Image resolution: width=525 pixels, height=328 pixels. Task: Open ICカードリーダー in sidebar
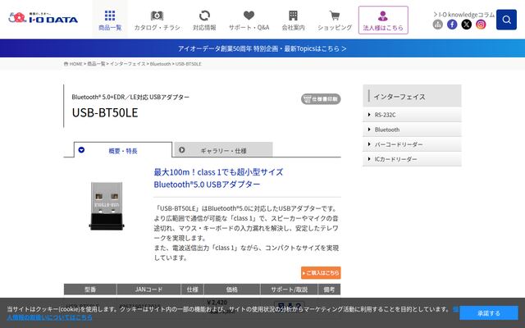[x=412, y=159]
